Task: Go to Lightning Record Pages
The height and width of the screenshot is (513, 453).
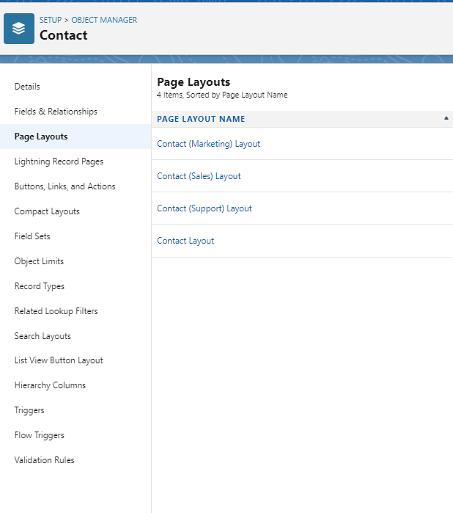Action: [59, 161]
